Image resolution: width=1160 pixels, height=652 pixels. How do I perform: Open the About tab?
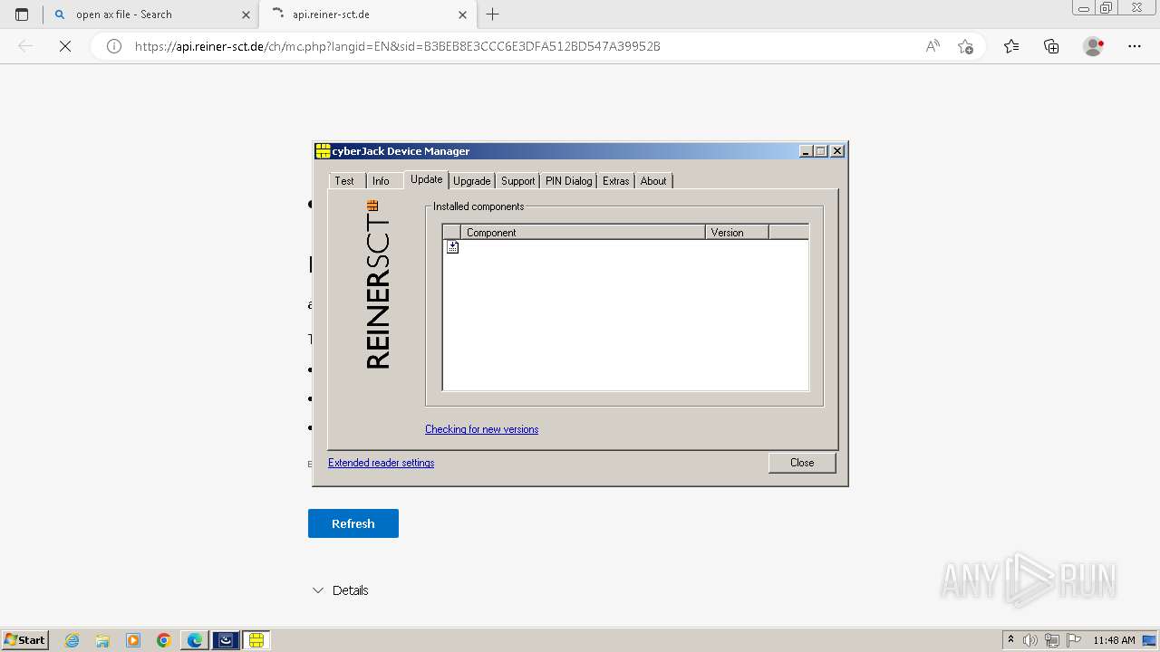click(x=652, y=181)
